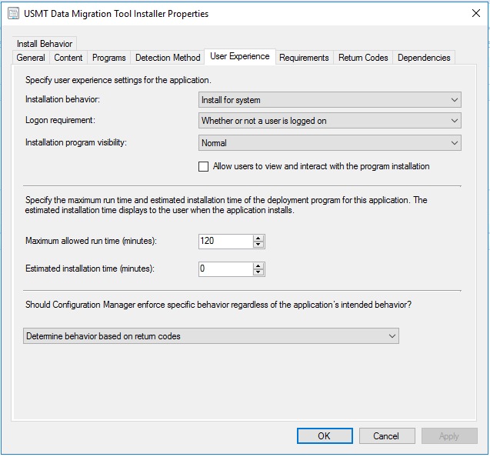Click the Maximum allowed run time field
Viewport: 490px width, 457px height.
tap(225, 242)
